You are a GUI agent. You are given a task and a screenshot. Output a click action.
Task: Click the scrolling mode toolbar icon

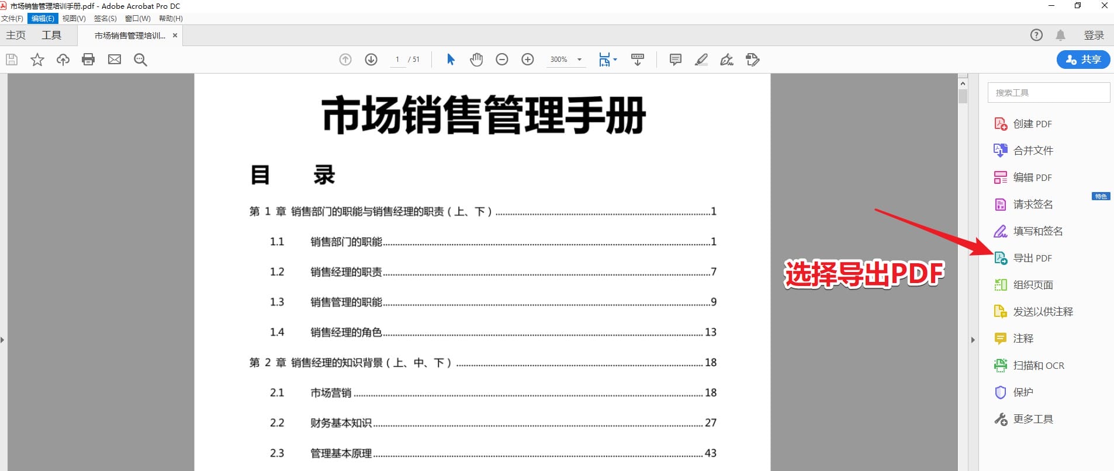click(x=638, y=60)
